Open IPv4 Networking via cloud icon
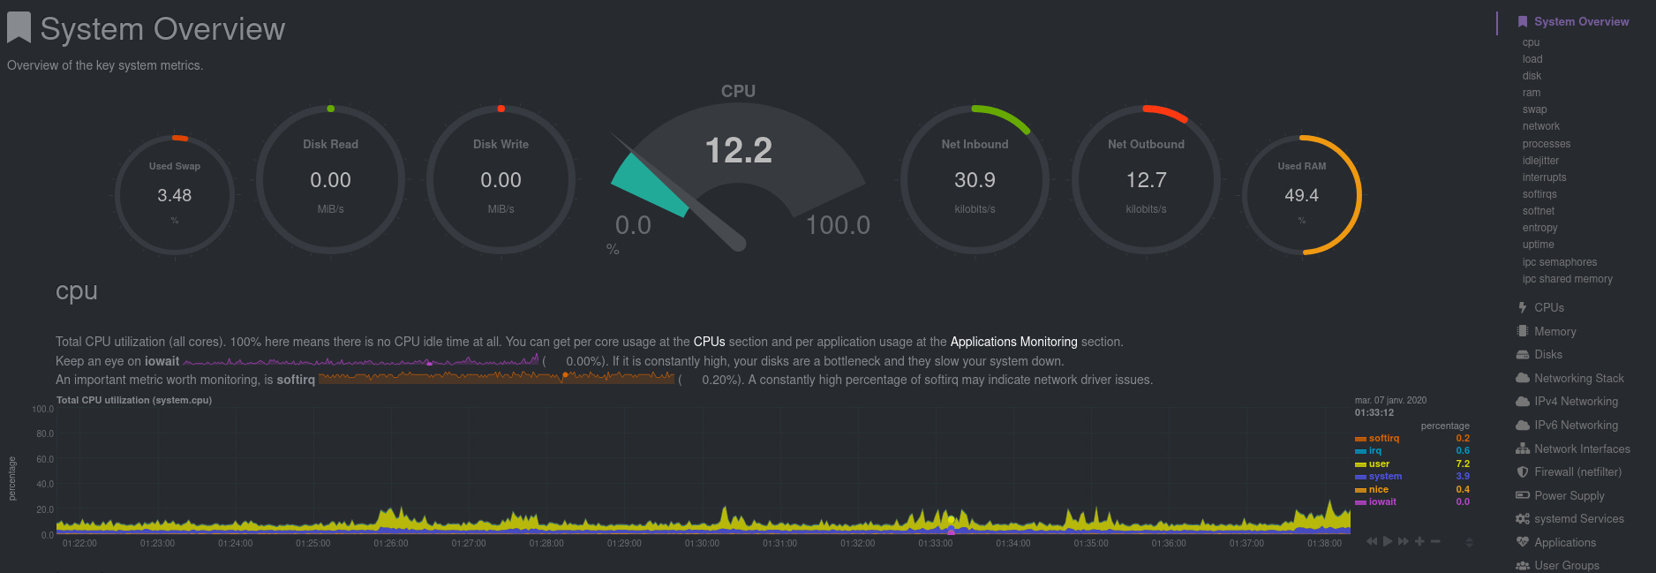1656x573 pixels. tap(1523, 401)
